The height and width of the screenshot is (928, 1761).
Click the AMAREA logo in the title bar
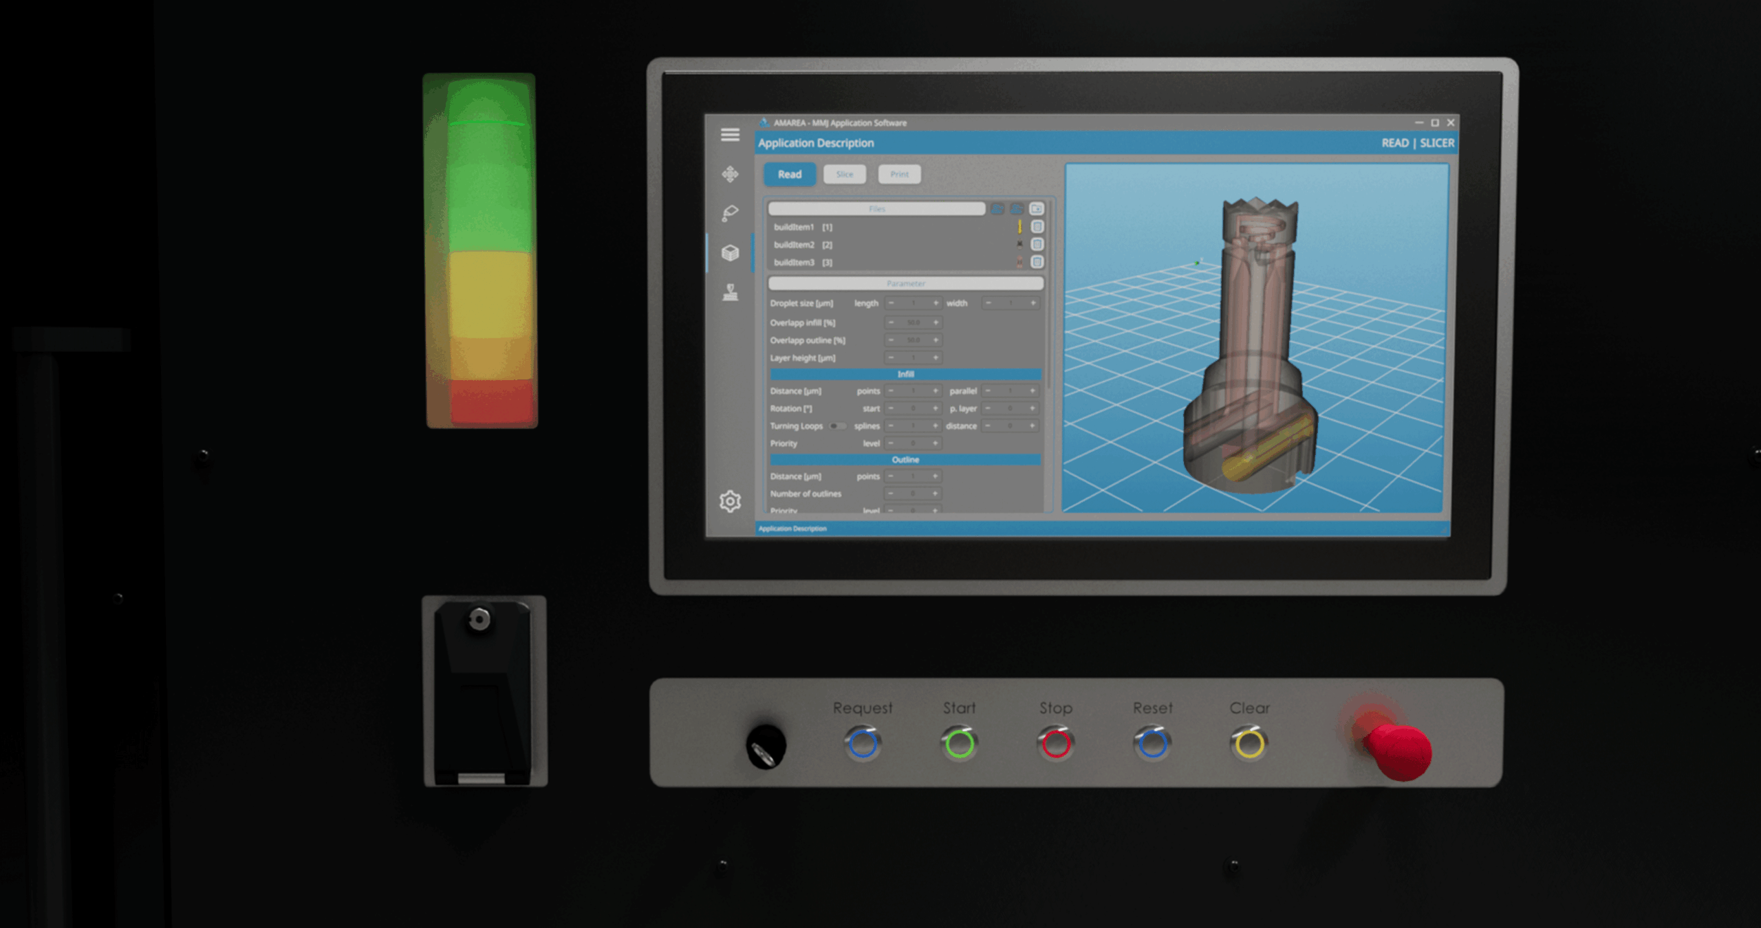pos(764,122)
